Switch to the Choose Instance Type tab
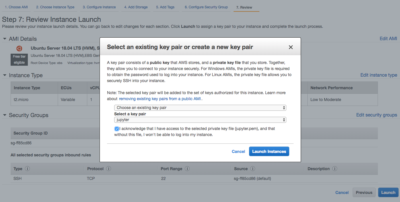 point(55,7)
